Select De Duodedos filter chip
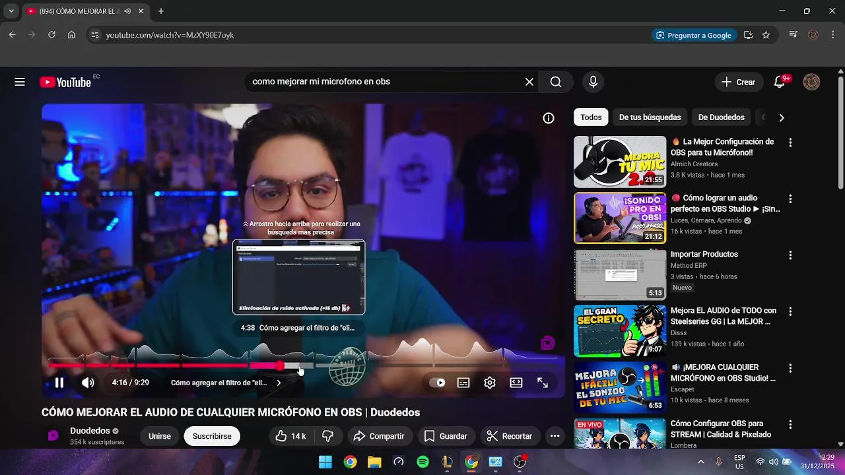The image size is (845, 475). click(721, 117)
